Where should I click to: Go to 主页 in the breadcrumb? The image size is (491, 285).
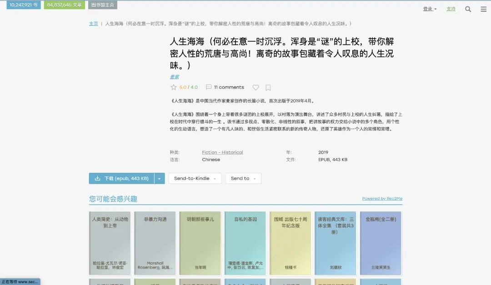pos(94,24)
